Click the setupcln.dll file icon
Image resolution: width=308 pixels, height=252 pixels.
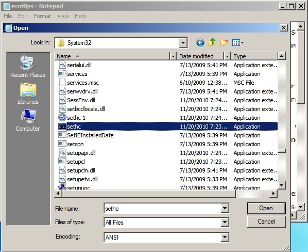coord(62,170)
